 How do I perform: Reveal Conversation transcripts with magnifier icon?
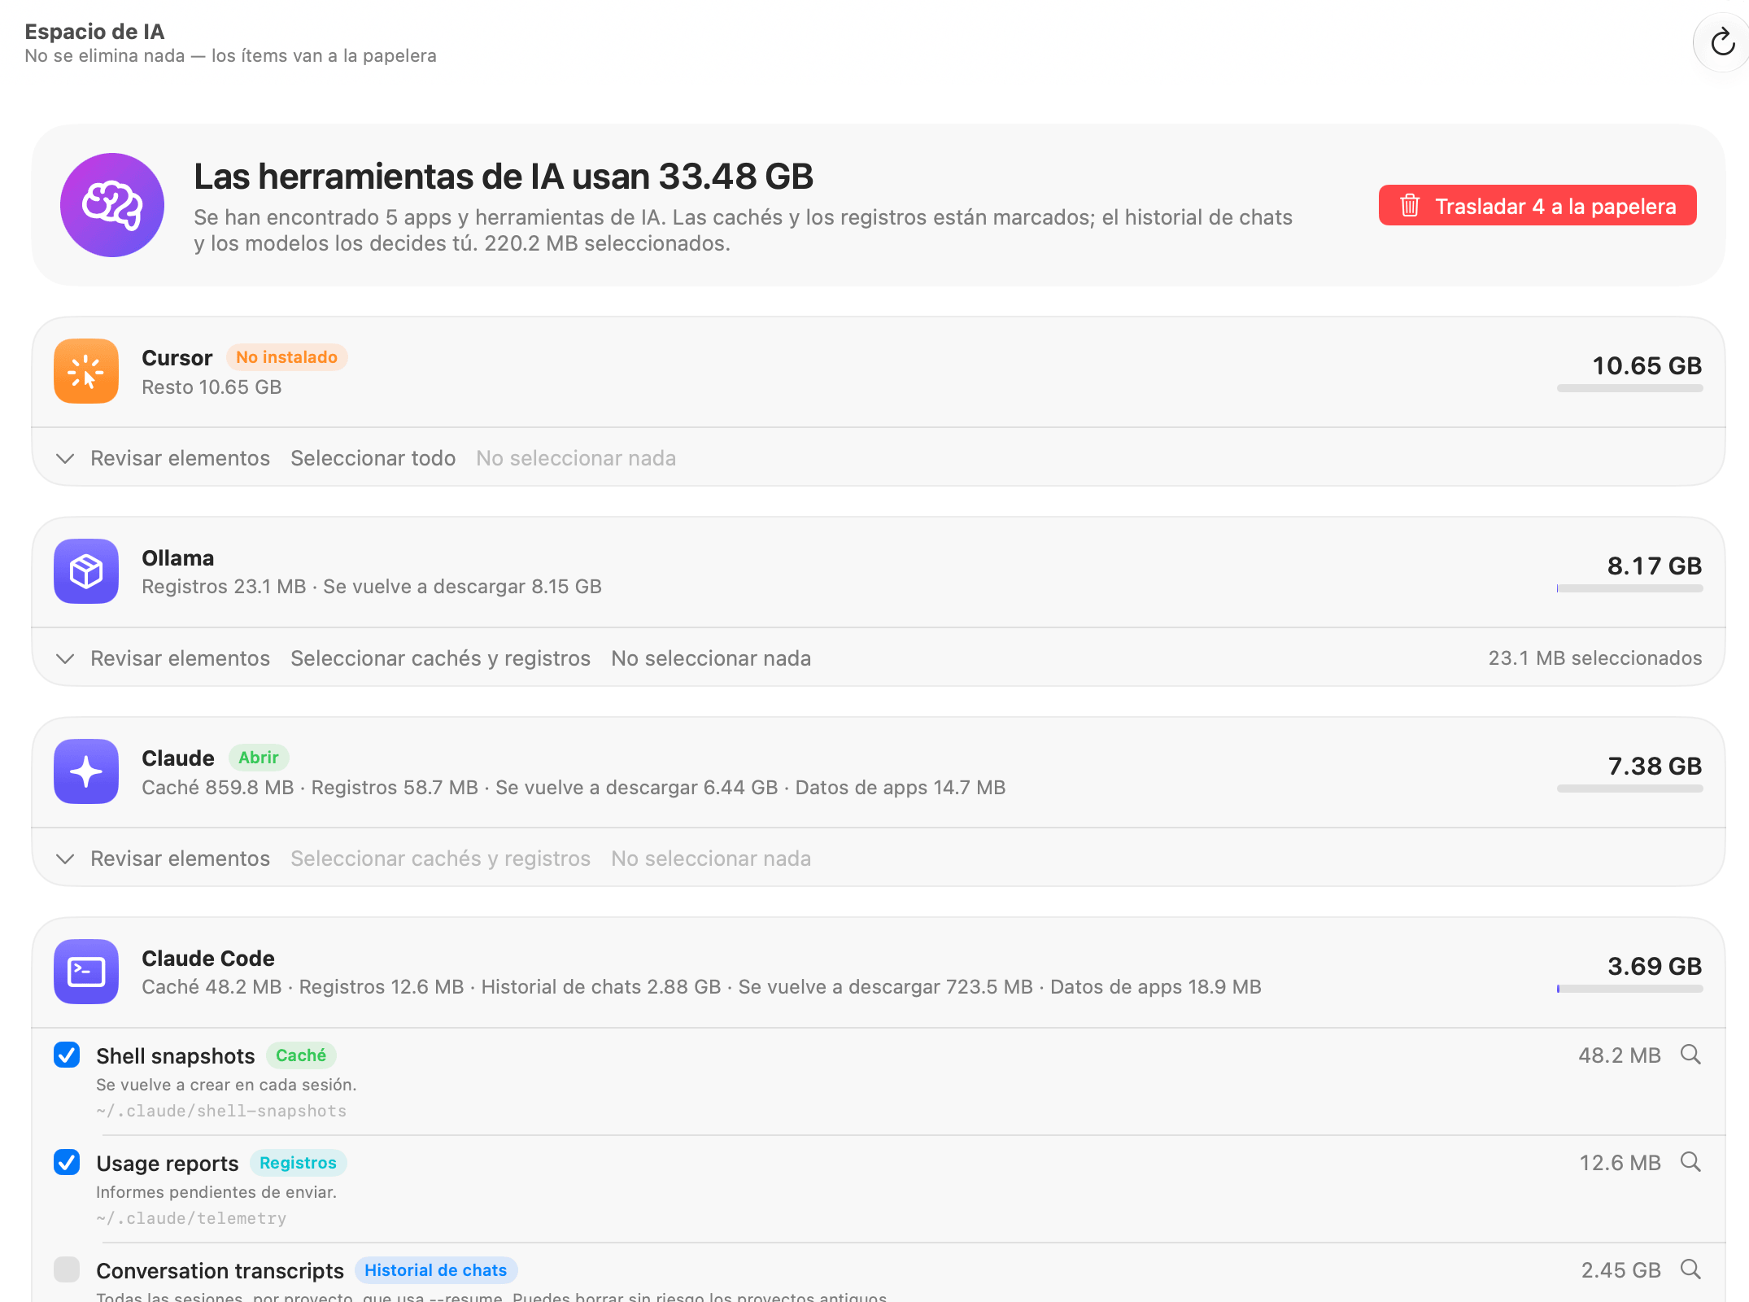coord(1690,1269)
